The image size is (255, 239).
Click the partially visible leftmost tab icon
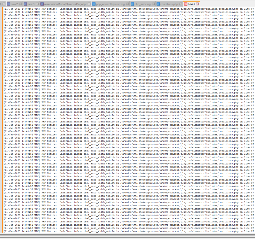point(1,4)
